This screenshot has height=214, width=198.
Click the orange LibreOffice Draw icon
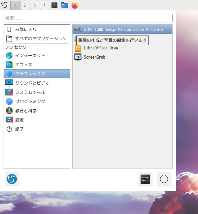(78, 48)
